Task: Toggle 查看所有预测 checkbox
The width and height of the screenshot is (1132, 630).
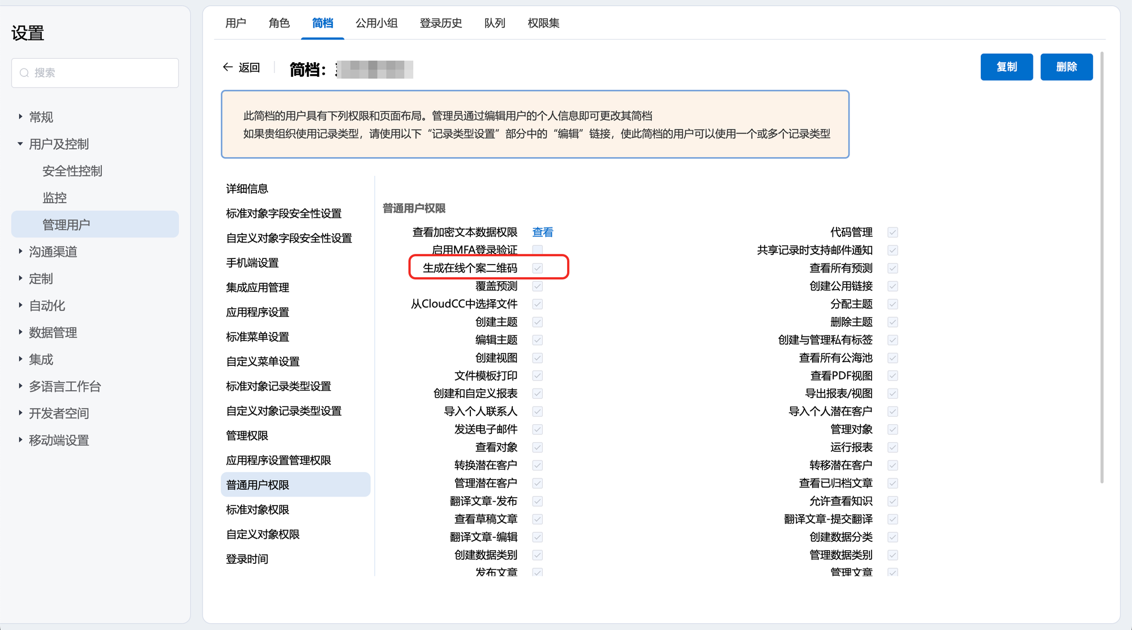Action: (893, 268)
